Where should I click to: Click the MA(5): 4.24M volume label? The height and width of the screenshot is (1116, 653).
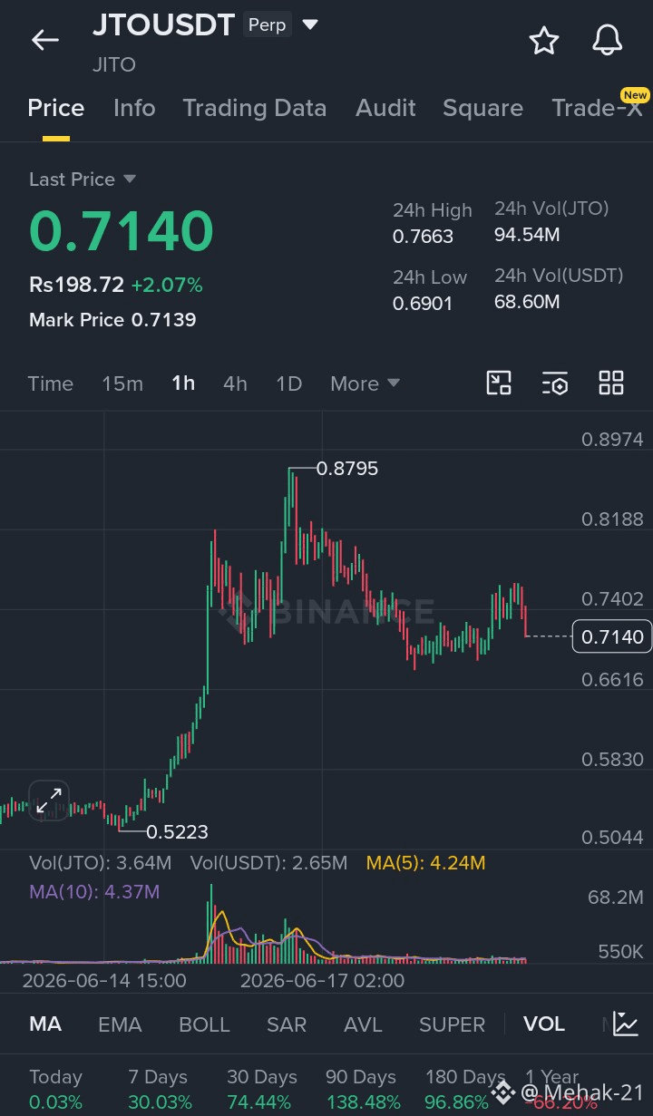coord(425,862)
